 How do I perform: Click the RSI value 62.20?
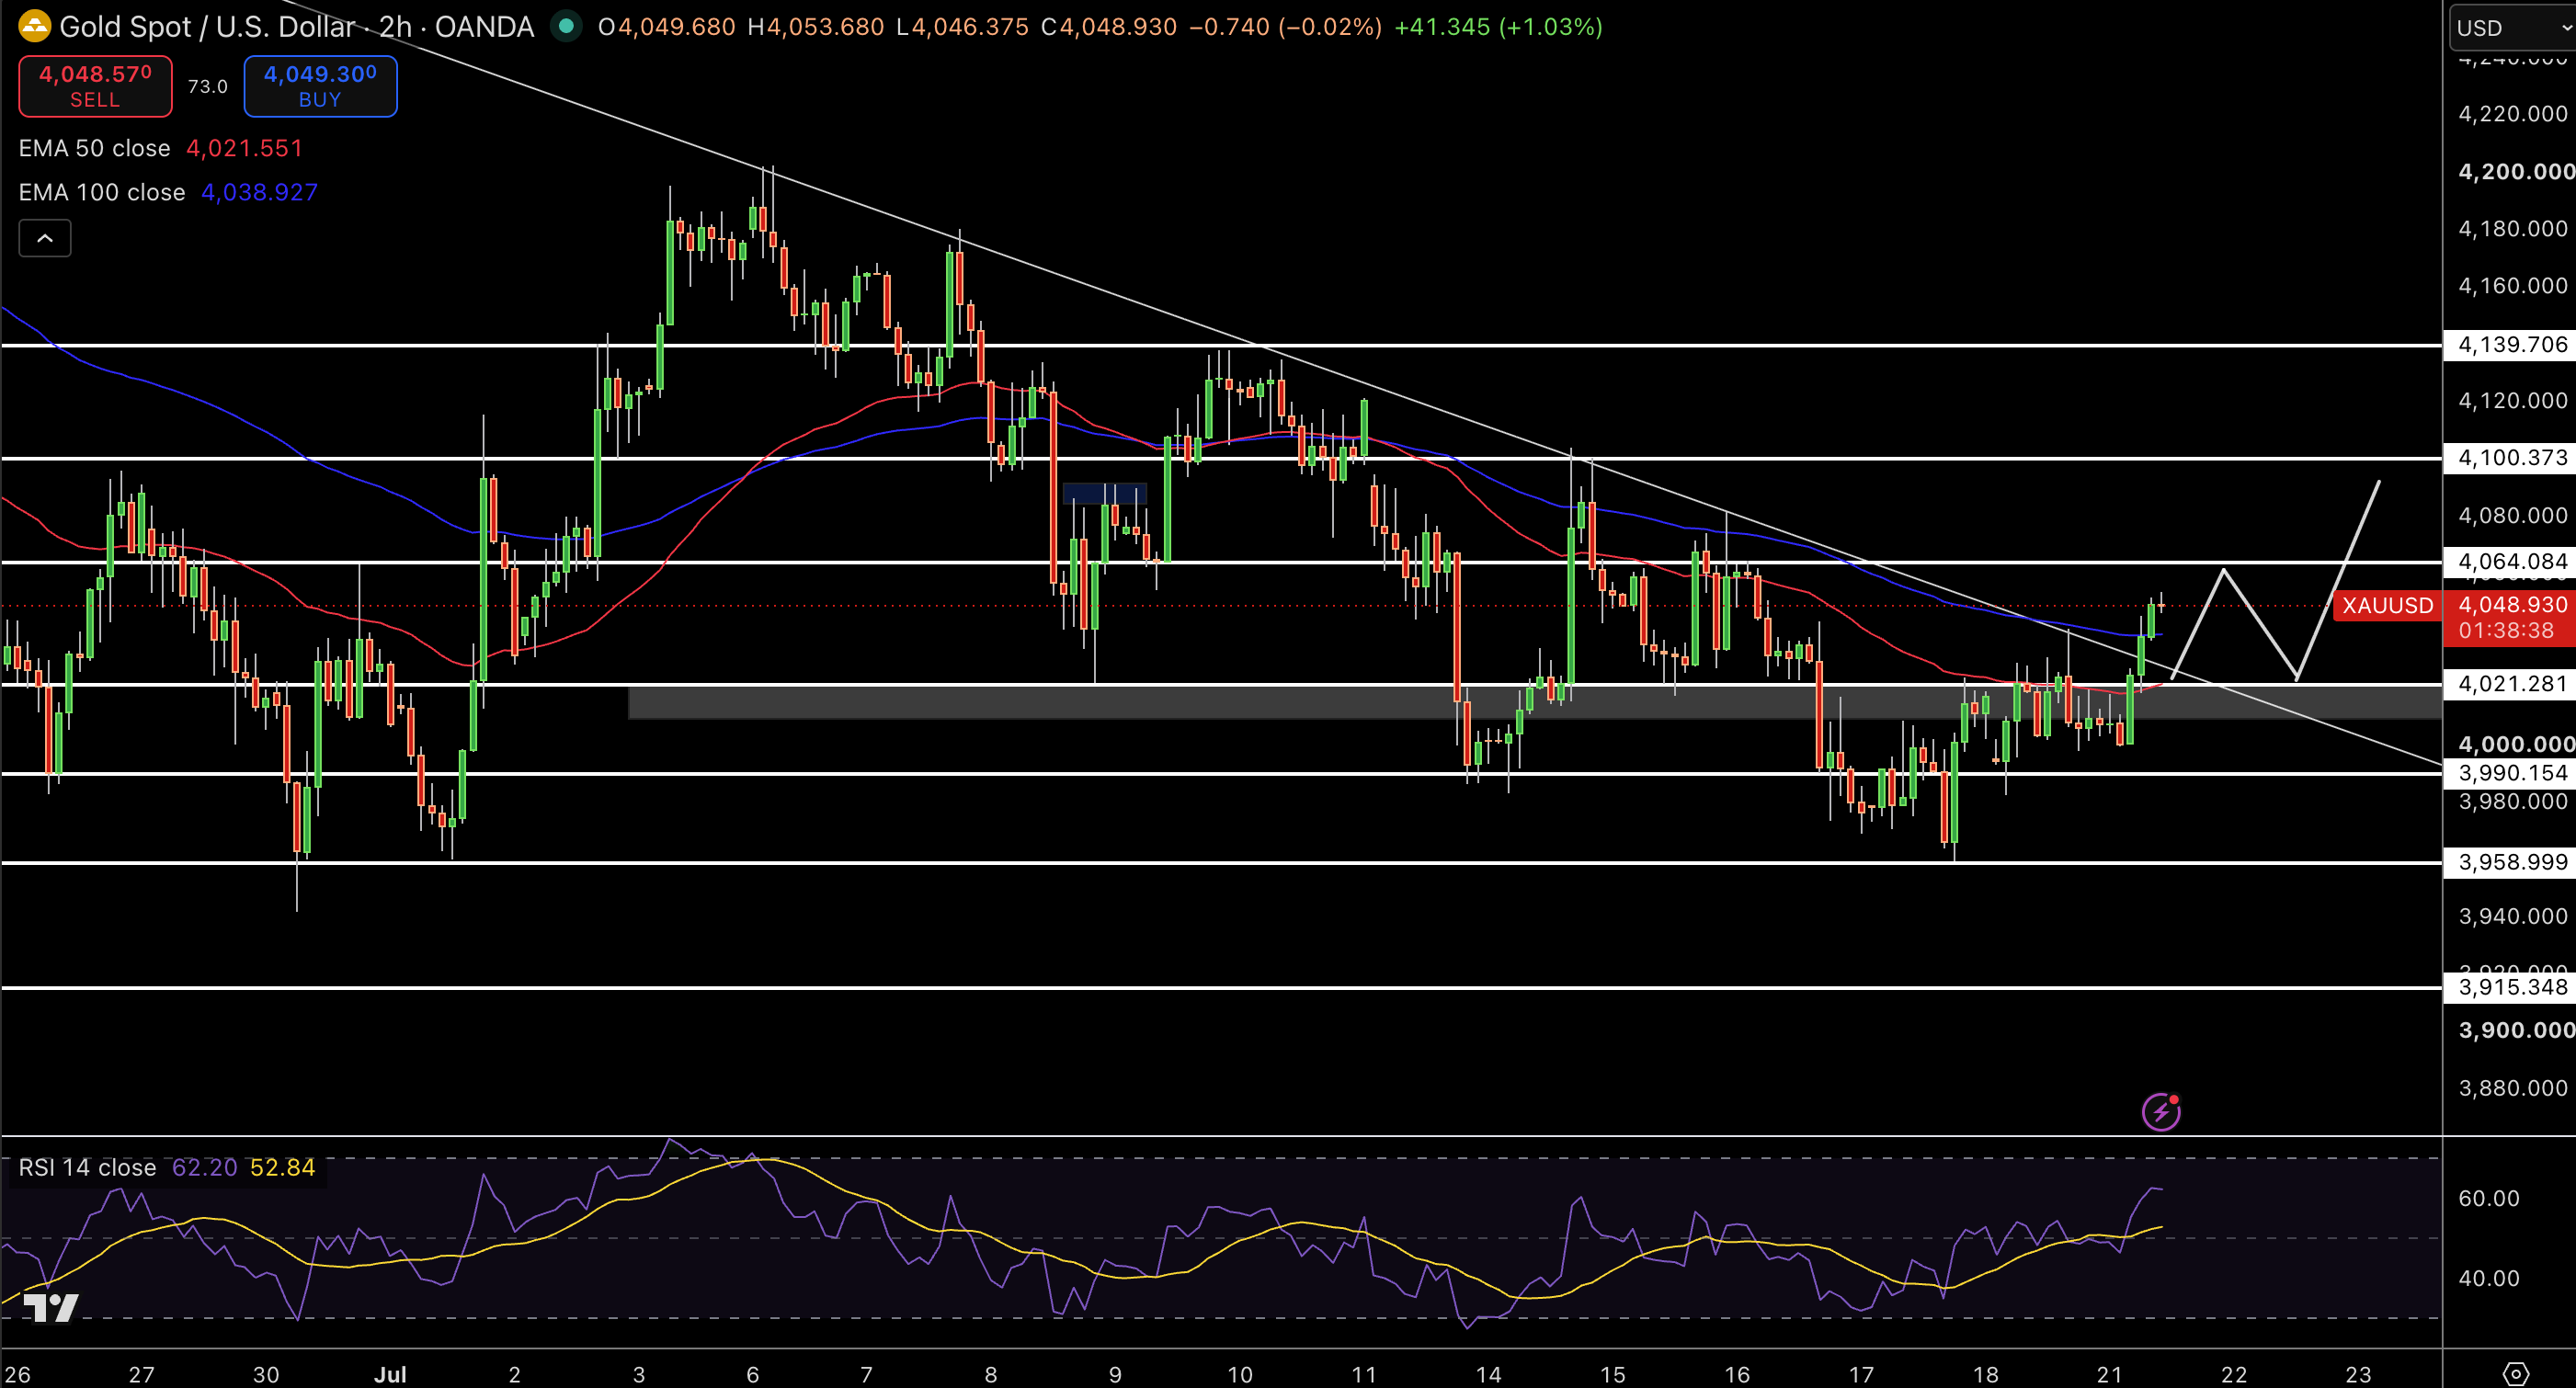205,1167
